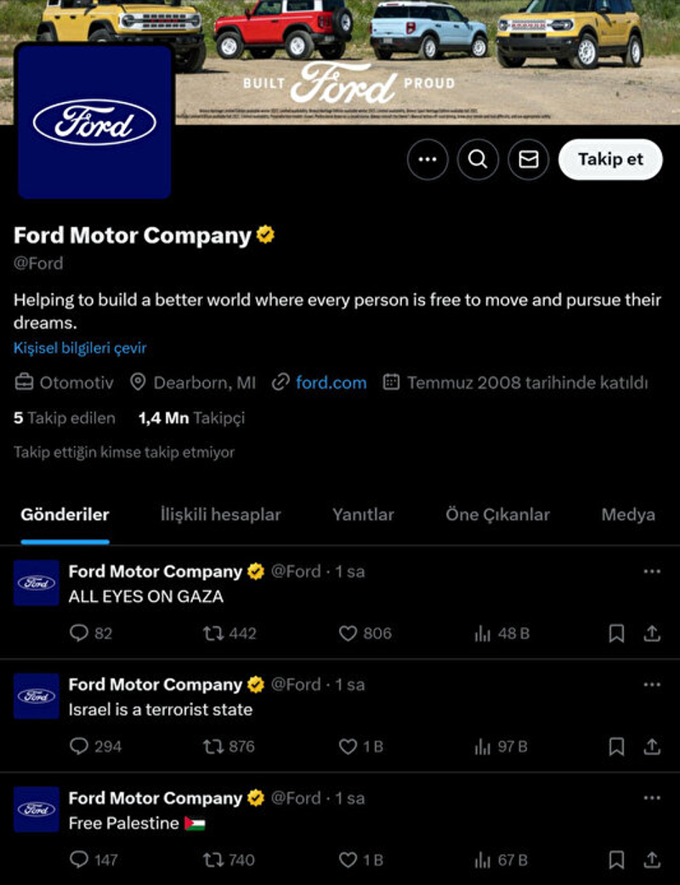The width and height of the screenshot is (680, 885).
Task: Select the İlişkili hesaplar tab
Action: [x=221, y=514]
